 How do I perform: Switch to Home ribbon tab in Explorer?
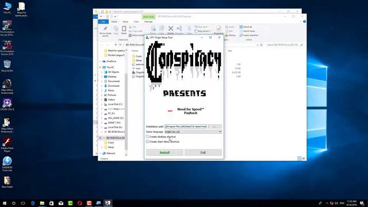(x=114, y=22)
